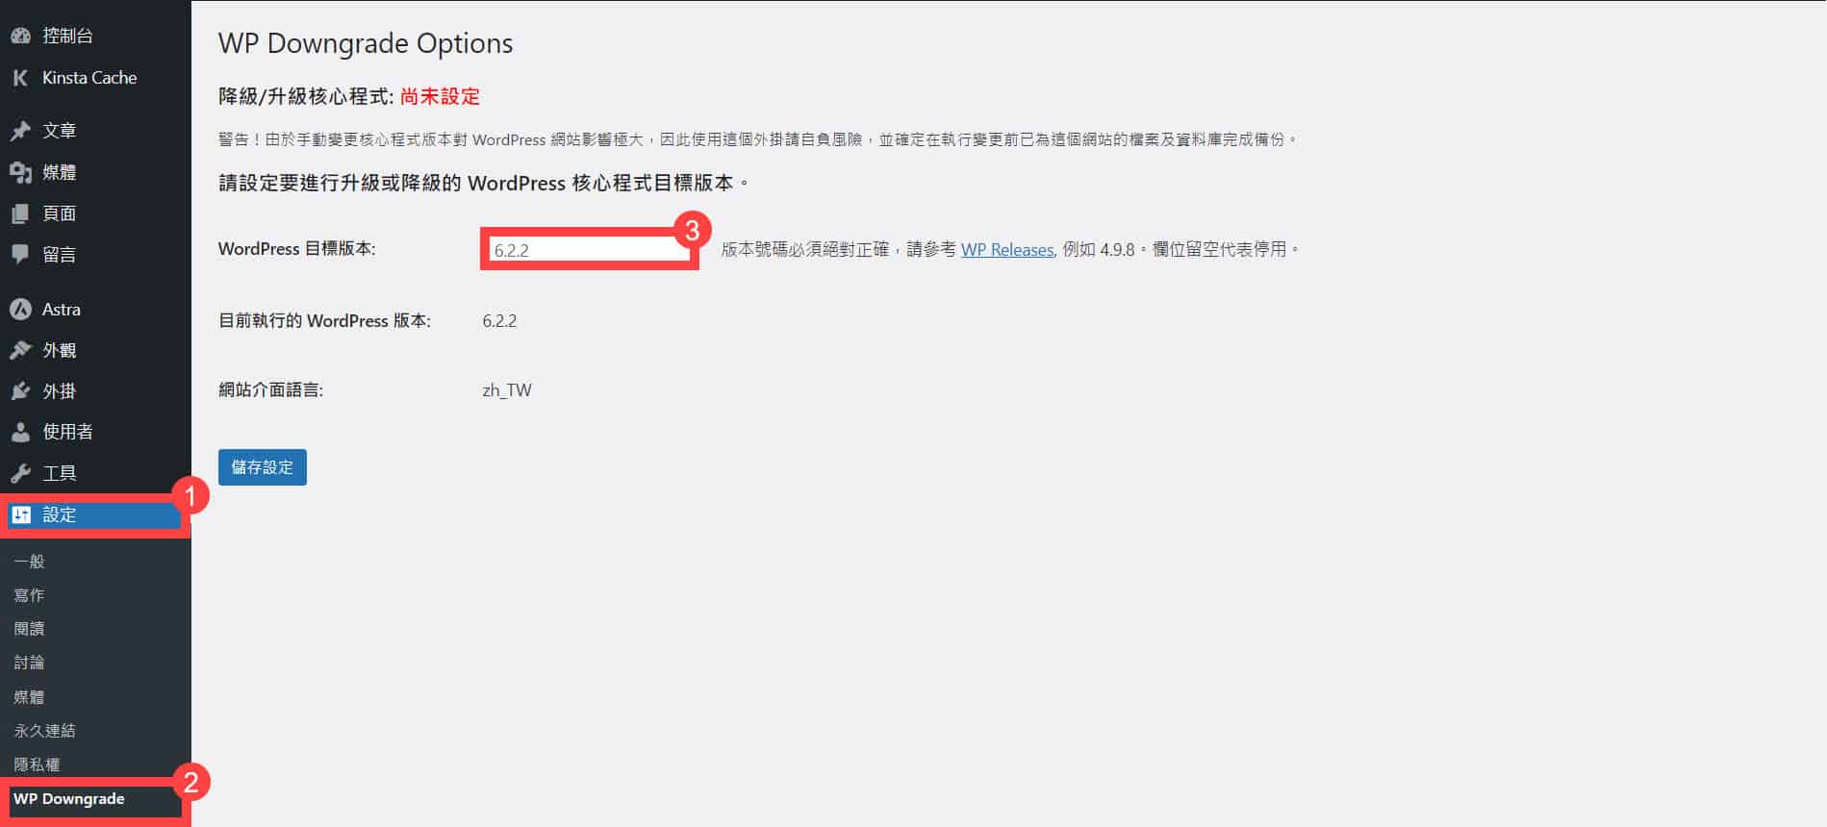The height and width of the screenshot is (827, 1827).
Task: Open the 一般 settings submenu
Action: coord(30,562)
